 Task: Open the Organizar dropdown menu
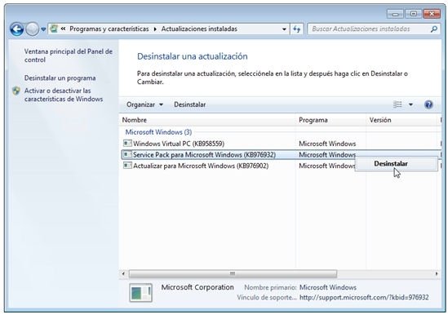[144, 104]
